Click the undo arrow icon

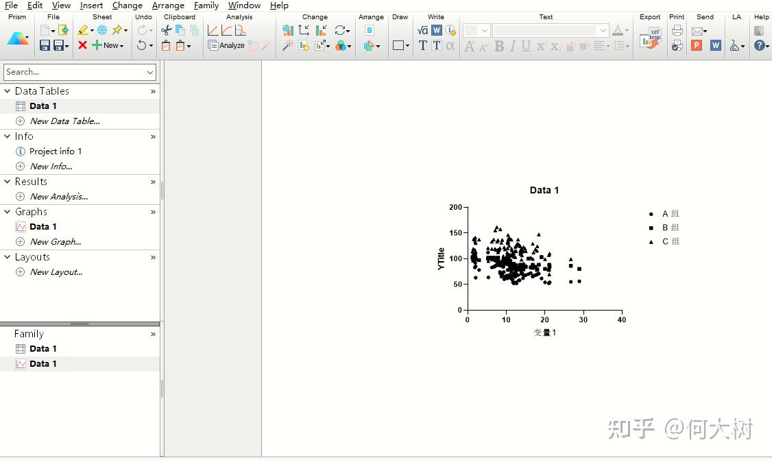[x=141, y=46]
